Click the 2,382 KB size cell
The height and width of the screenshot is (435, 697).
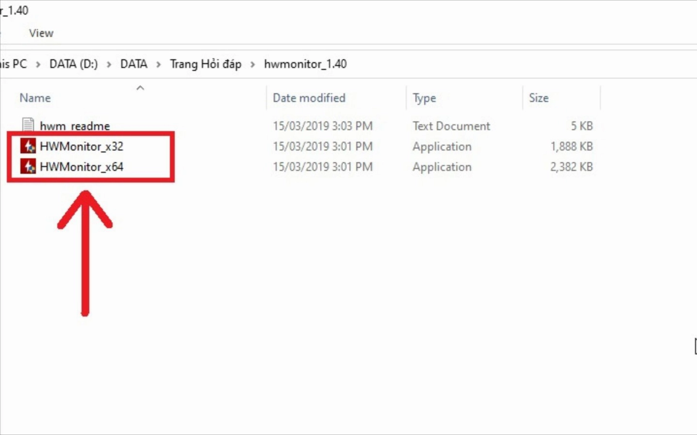tap(571, 167)
